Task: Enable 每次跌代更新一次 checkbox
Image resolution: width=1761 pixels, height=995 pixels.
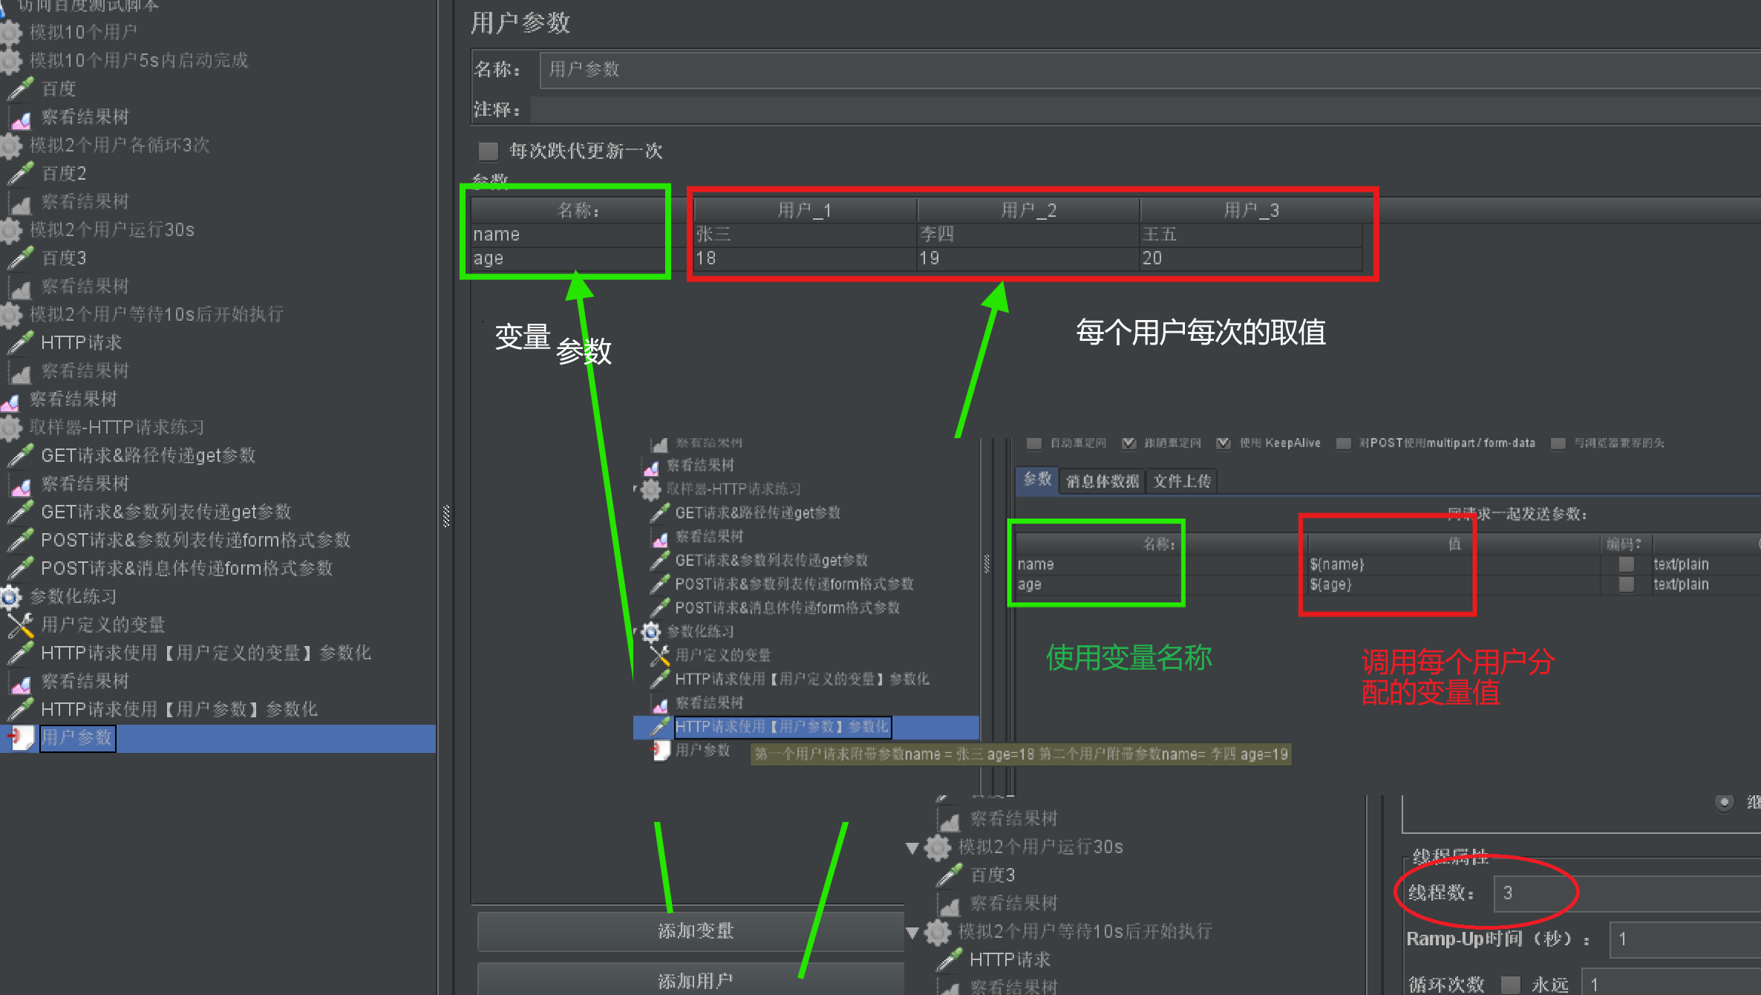Action: (488, 151)
